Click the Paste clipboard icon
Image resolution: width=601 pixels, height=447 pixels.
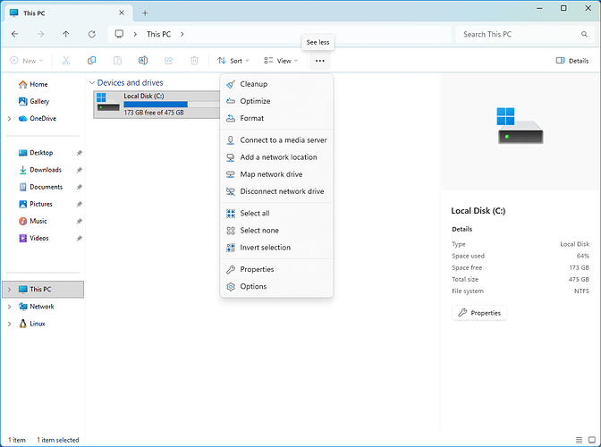[x=117, y=61]
